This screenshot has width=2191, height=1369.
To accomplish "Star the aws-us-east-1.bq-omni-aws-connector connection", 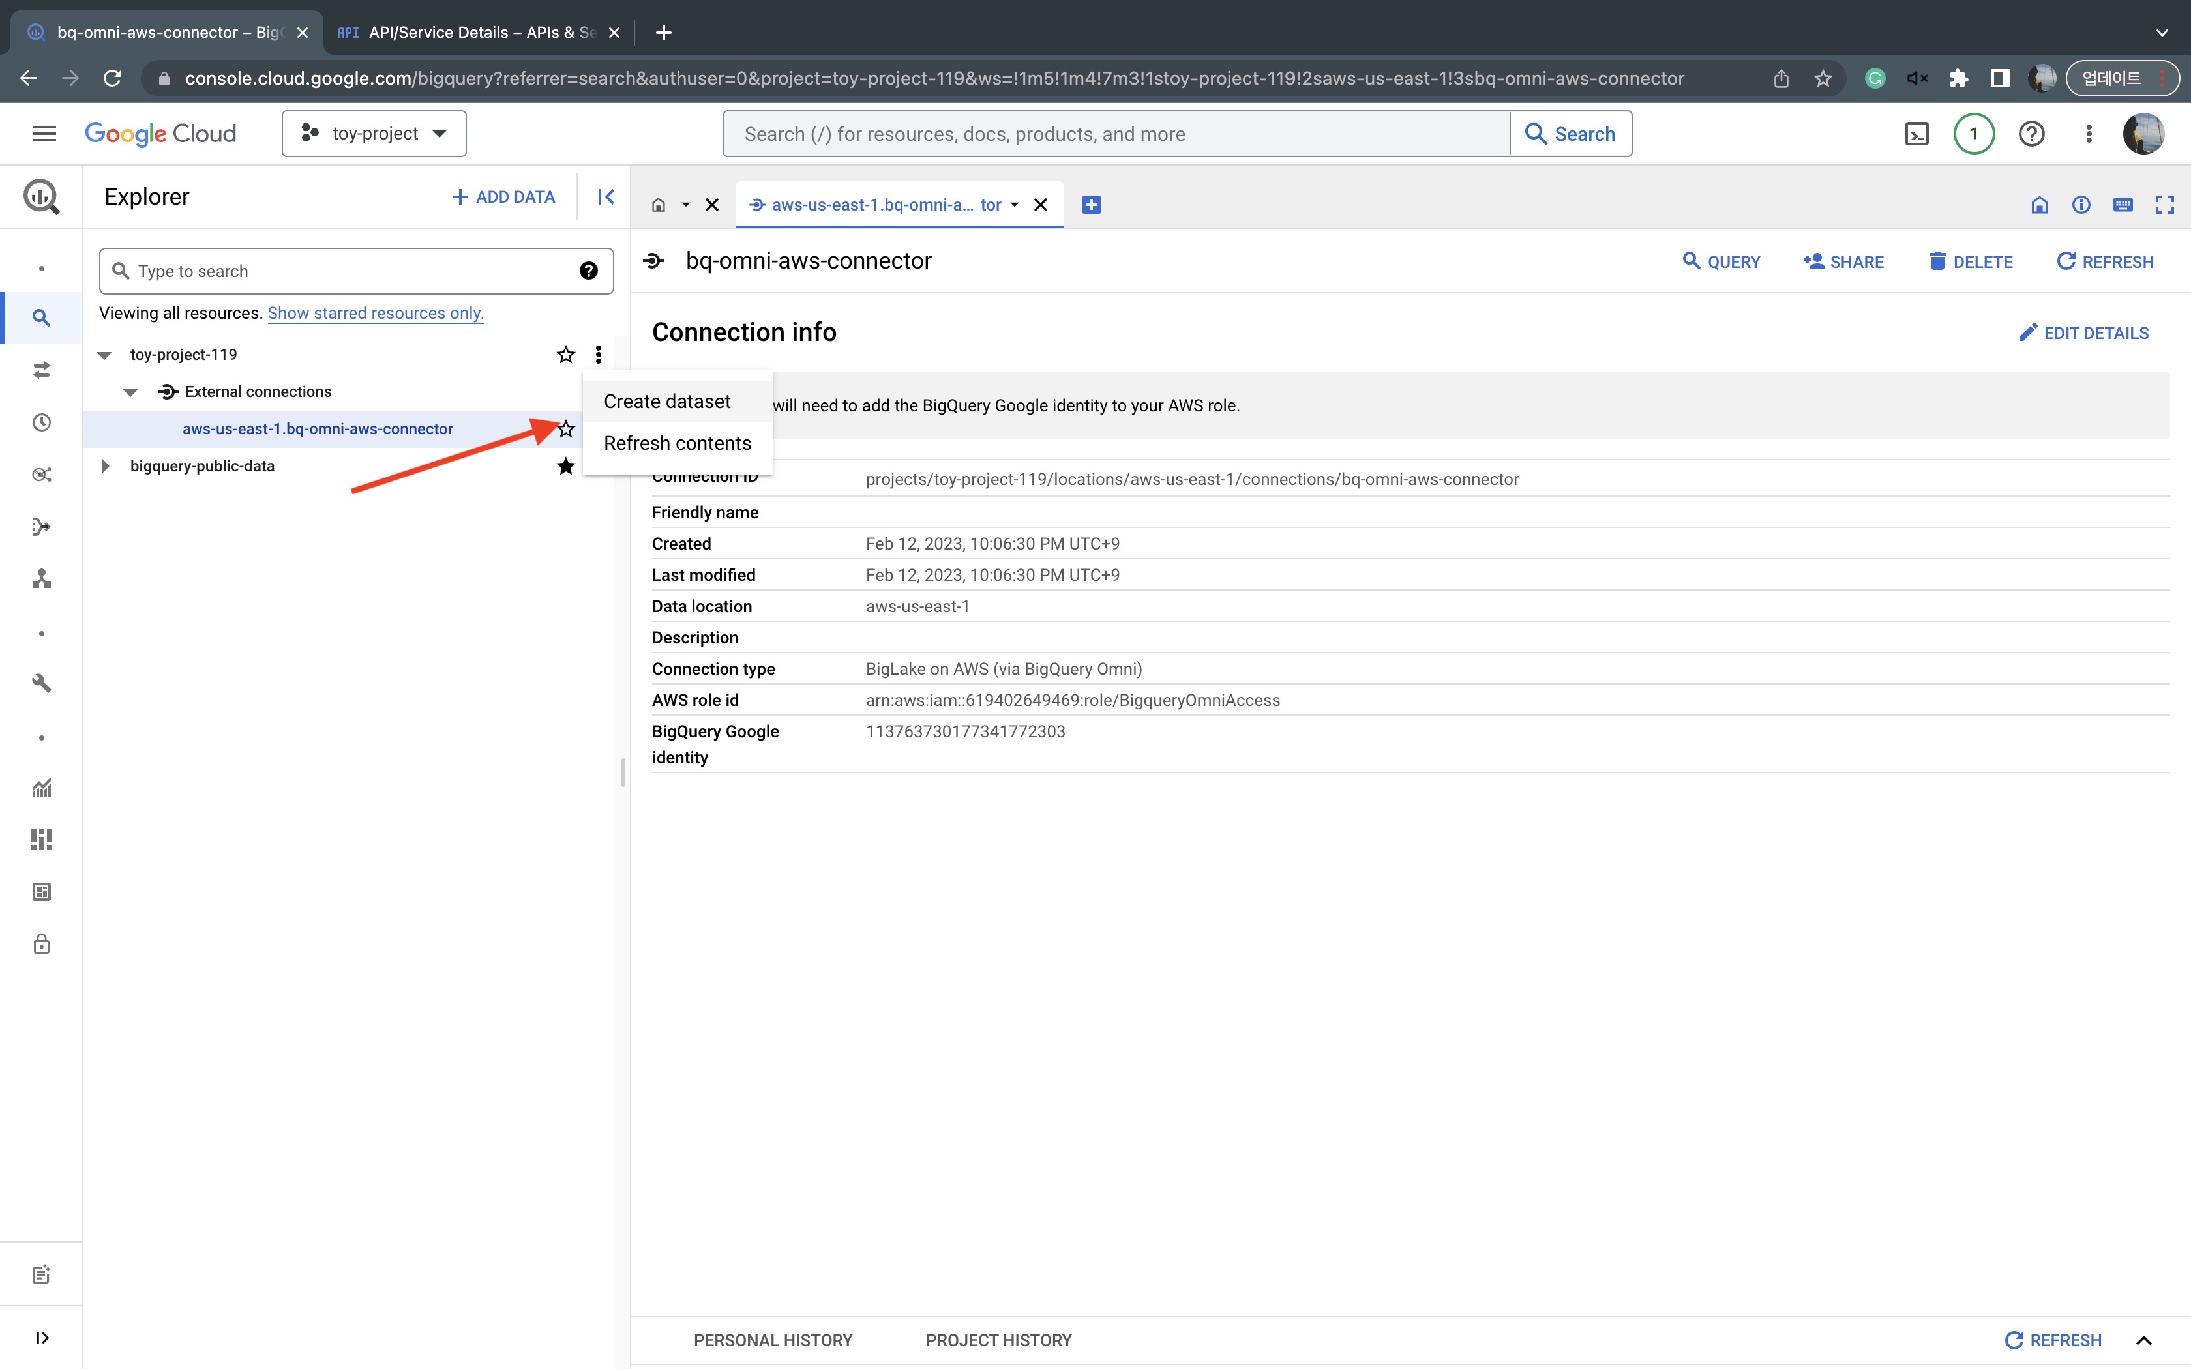I will [566, 429].
